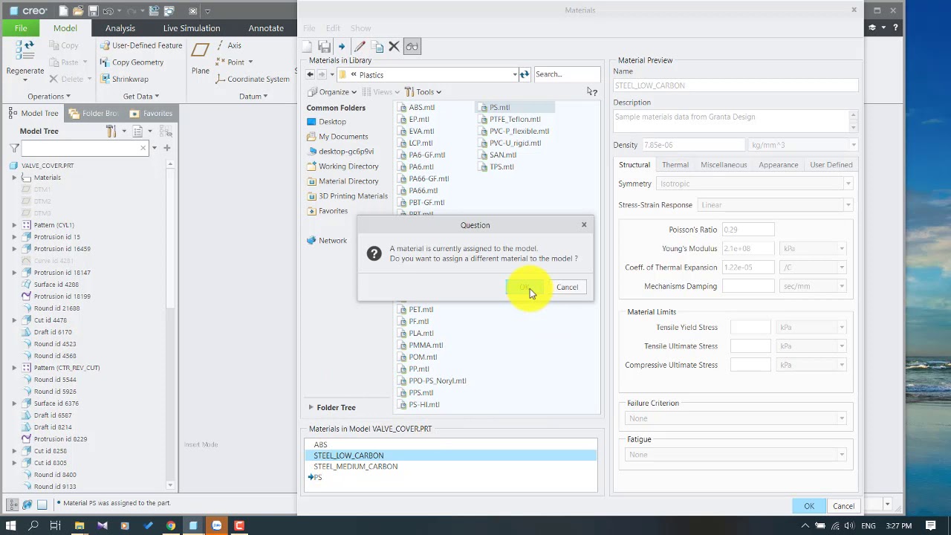Image resolution: width=951 pixels, height=535 pixels.
Task: Click OK at the bottom of Materials dialog
Action: tap(809, 506)
